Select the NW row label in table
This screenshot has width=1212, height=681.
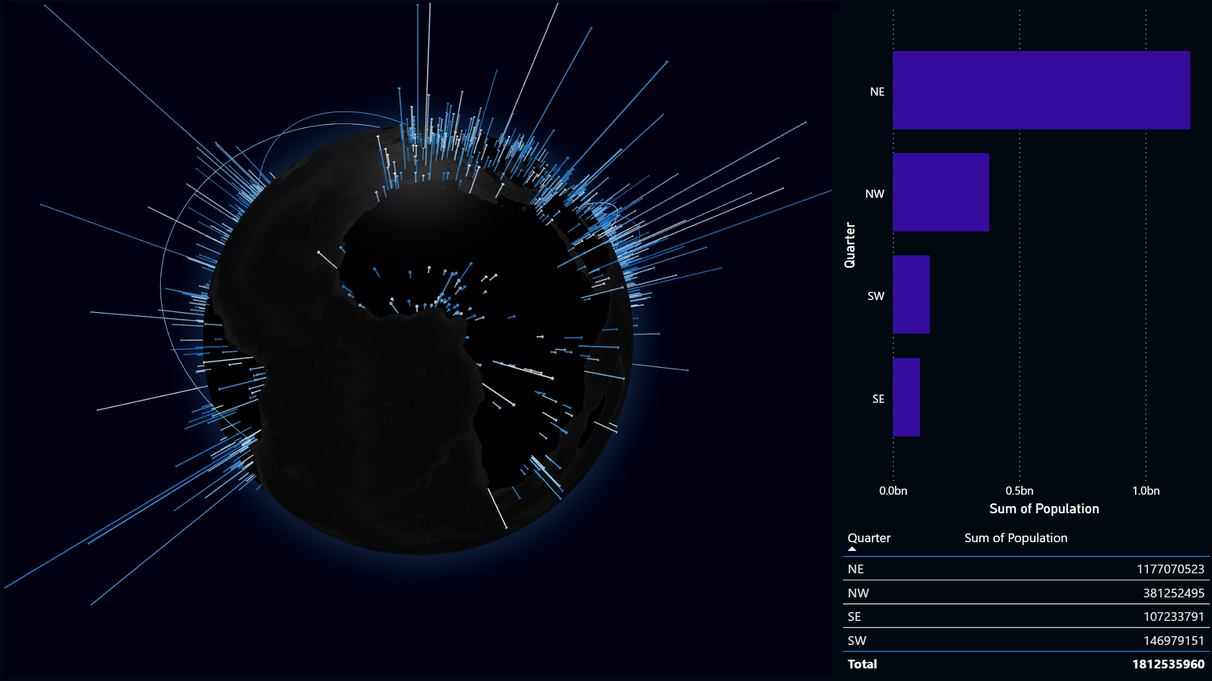coord(858,593)
